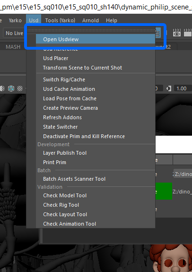The image size is (192, 272).
Task: Choose Print Prim
Action: click(96, 162)
